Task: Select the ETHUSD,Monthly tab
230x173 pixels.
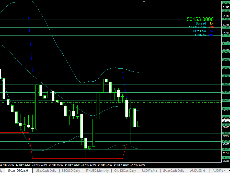Action: (x=97, y=171)
